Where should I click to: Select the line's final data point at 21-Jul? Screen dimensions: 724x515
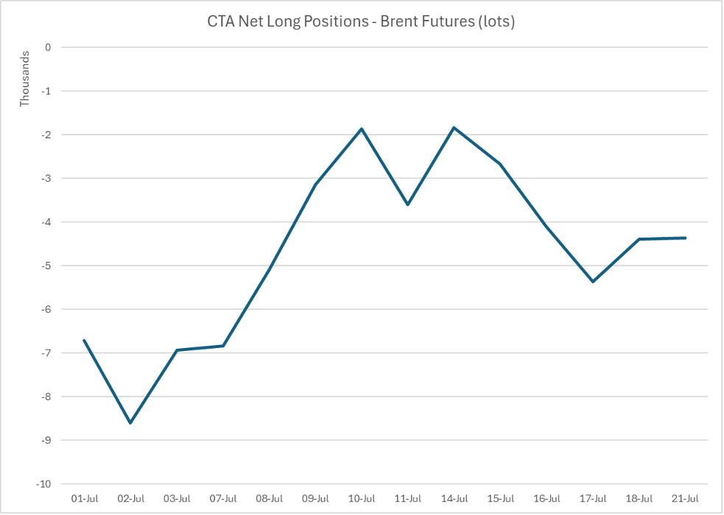pyautogui.click(x=686, y=238)
